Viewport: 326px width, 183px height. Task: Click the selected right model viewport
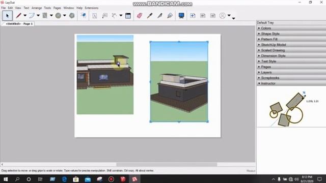tap(179, 81)
